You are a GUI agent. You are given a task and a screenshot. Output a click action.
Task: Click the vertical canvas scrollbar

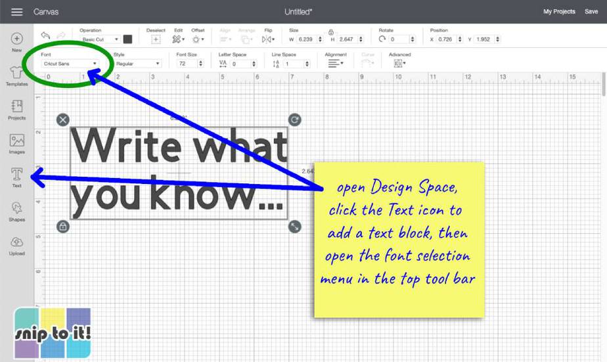click(x=604, y=84)
